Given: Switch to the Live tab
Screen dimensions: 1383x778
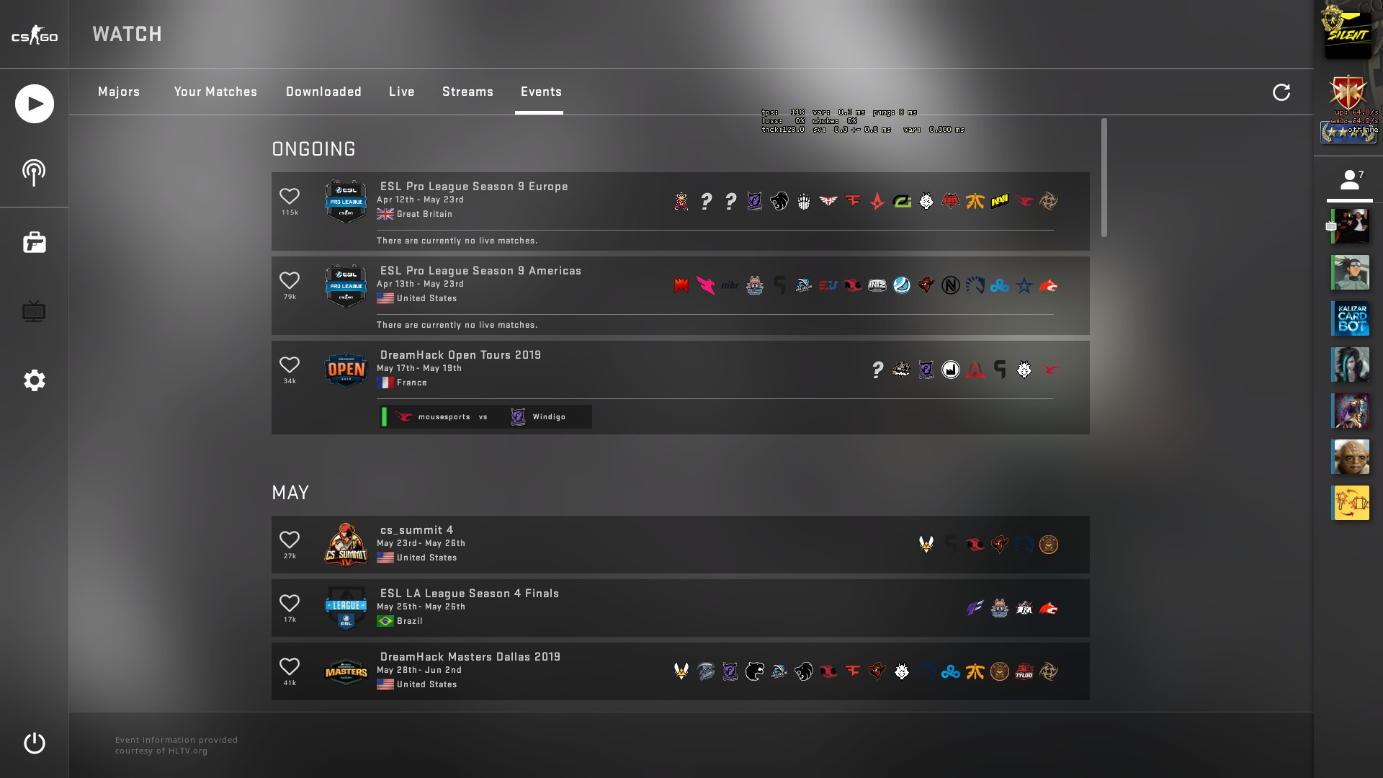Looking at the screenshot, I should click(400, 92).
